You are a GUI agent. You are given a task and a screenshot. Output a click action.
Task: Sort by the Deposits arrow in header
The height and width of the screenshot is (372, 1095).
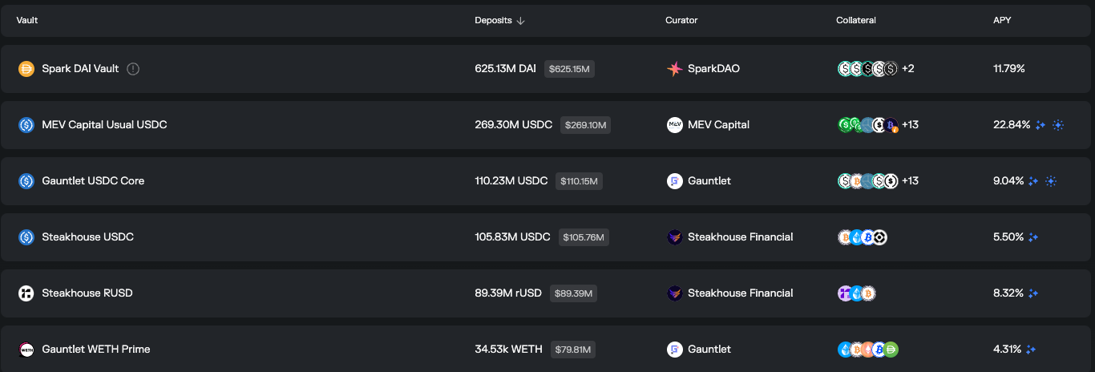[x=520, y=21]
